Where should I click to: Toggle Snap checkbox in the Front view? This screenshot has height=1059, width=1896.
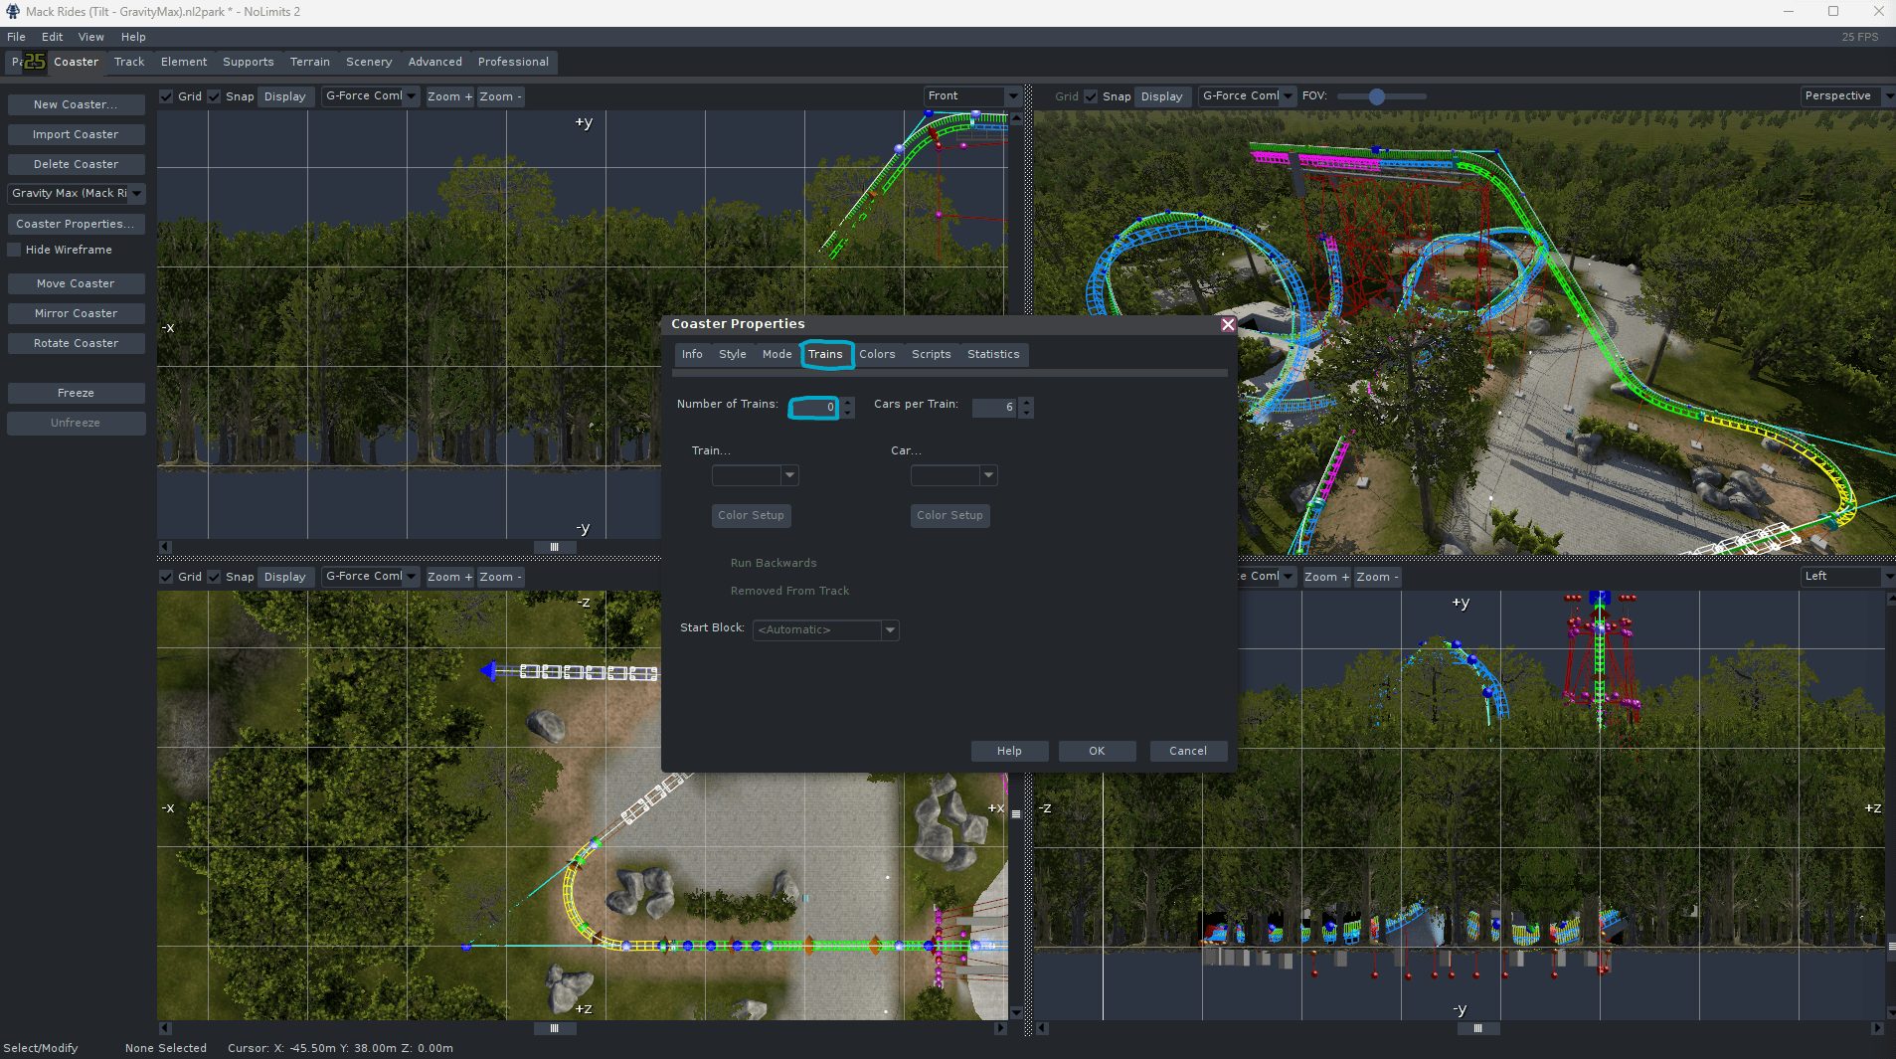pos(214,96)
